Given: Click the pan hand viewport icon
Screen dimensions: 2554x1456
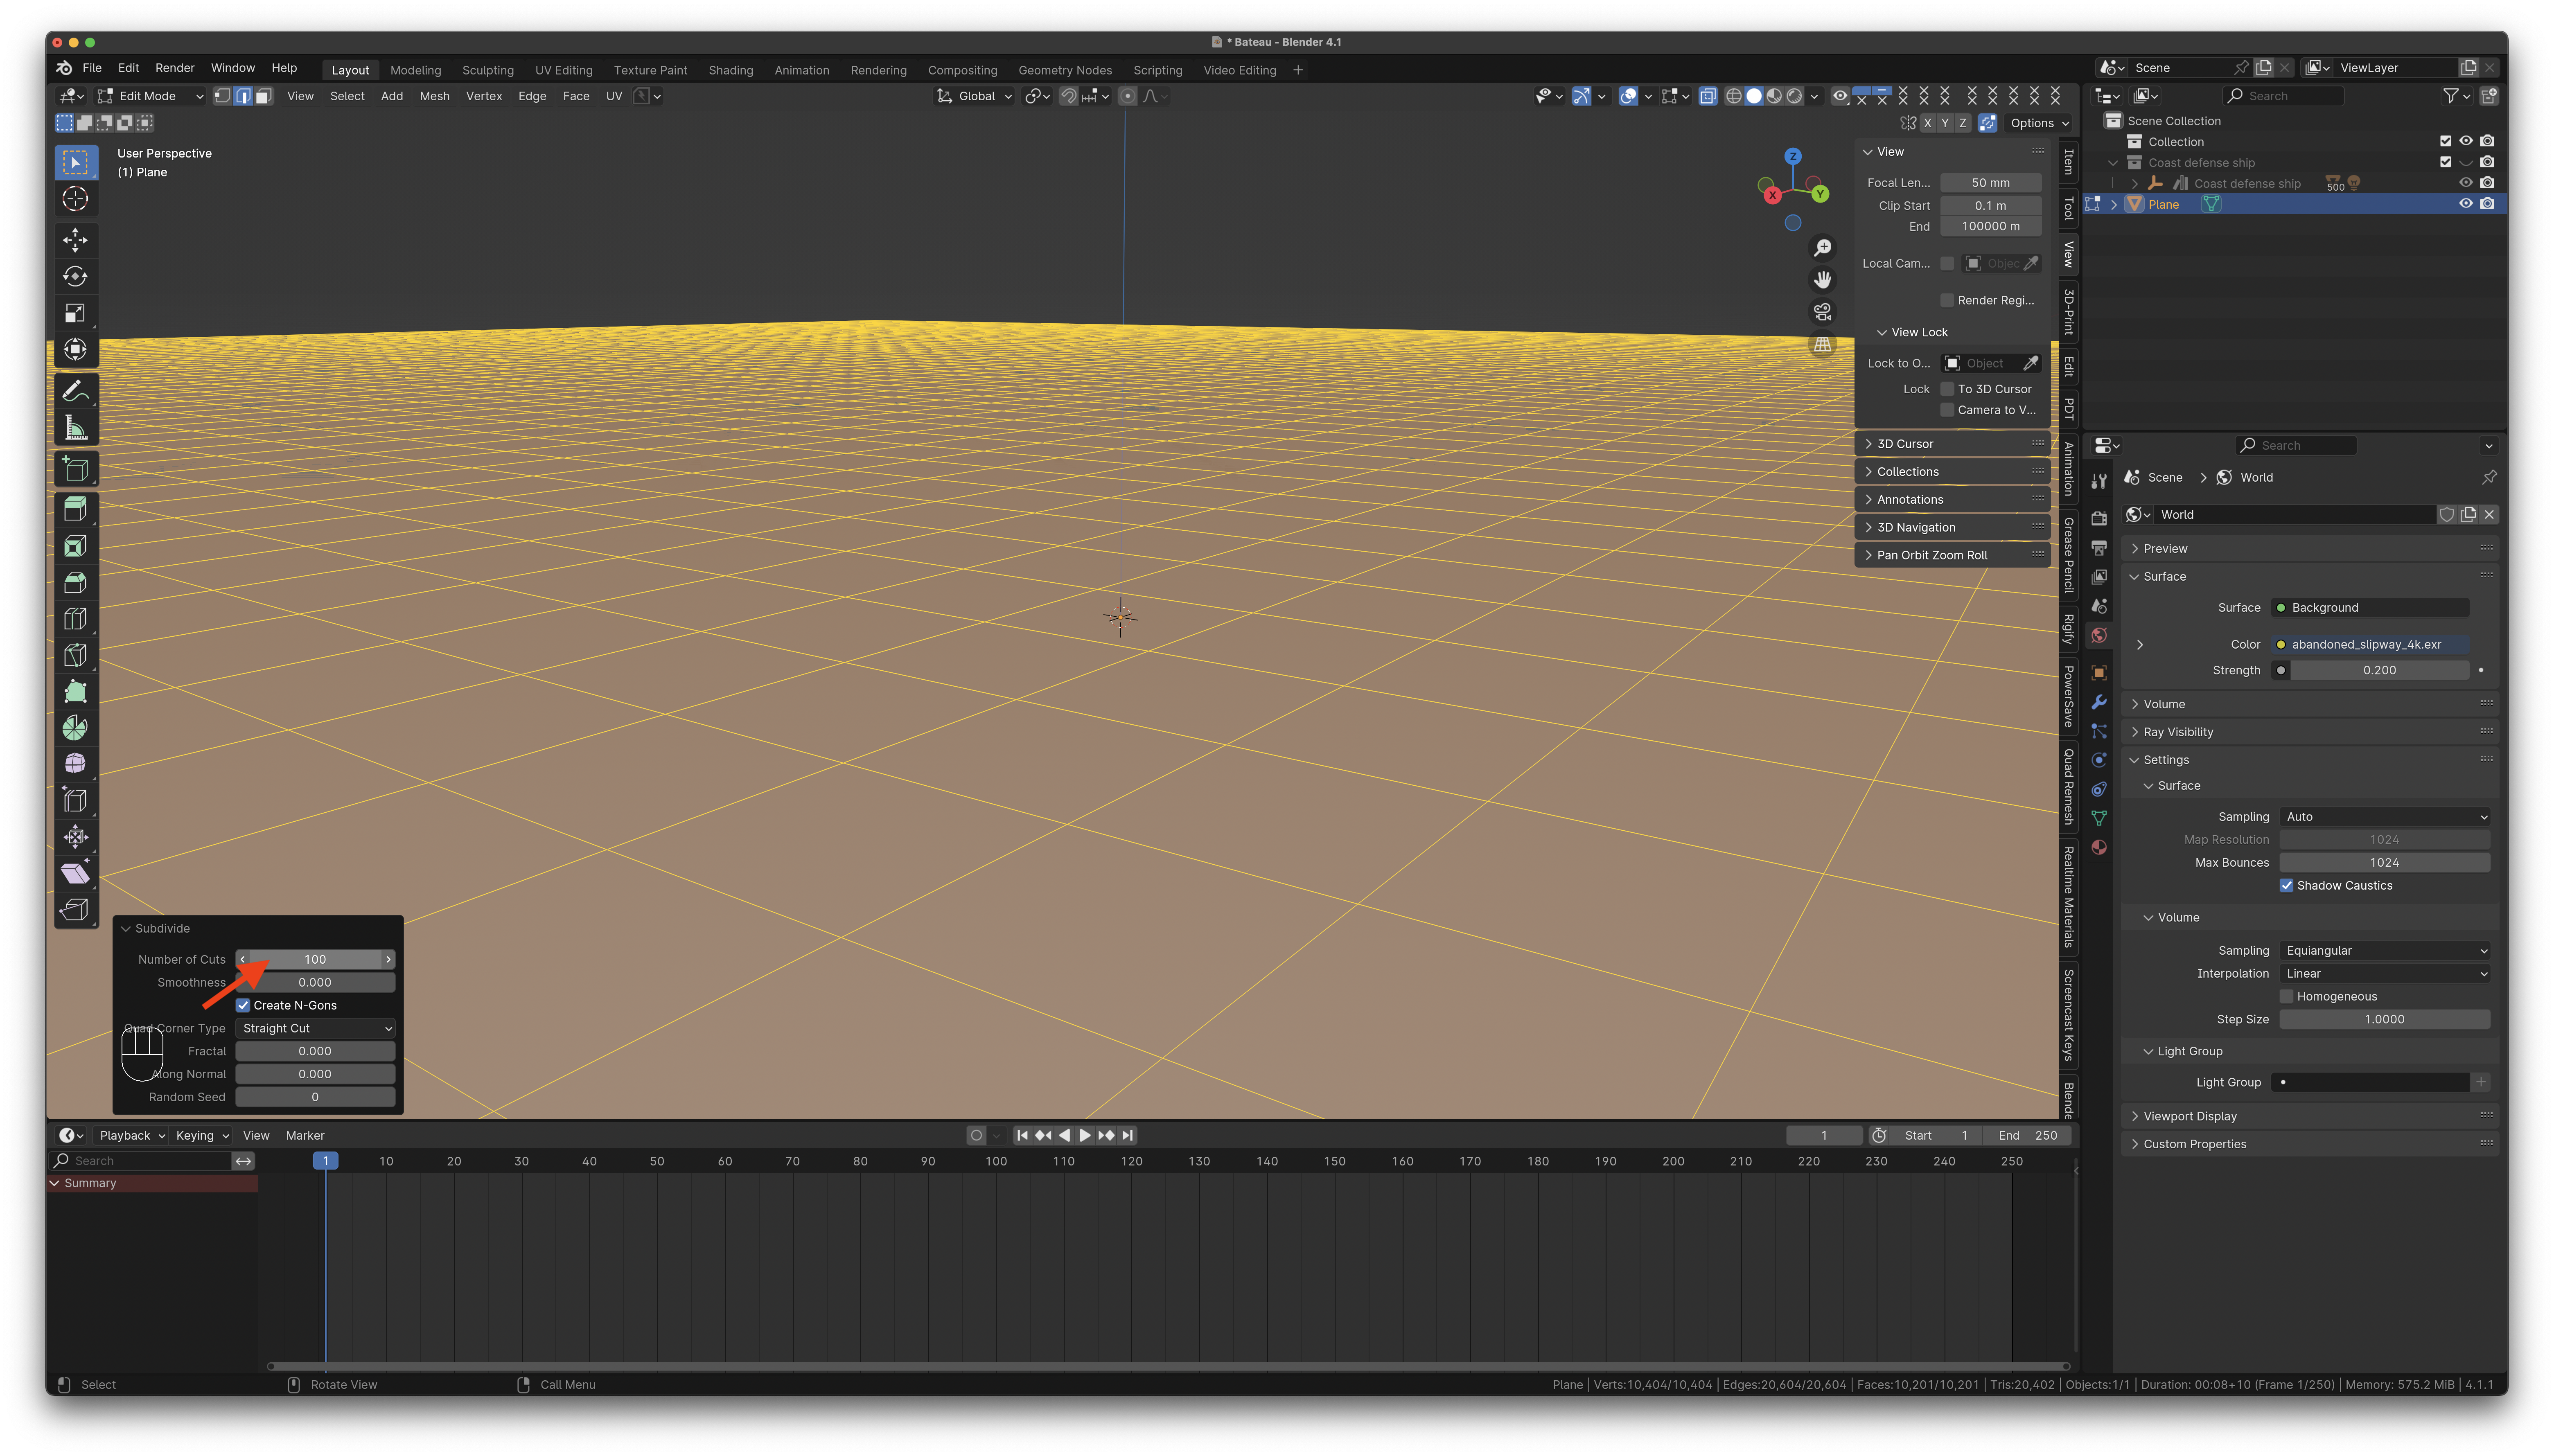Looking at the screenshot, I should (1823, 280).
